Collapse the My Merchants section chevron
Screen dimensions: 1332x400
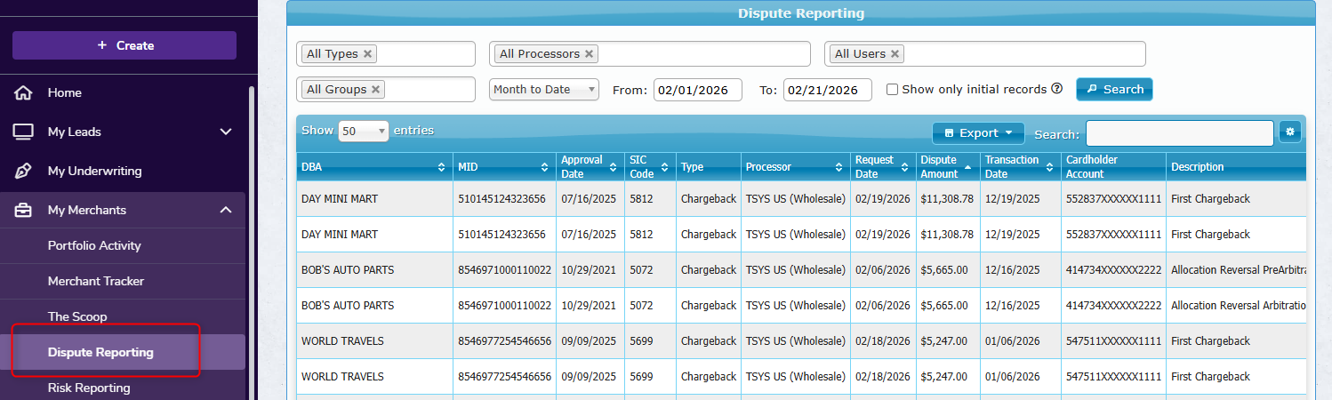coord(226,210)
